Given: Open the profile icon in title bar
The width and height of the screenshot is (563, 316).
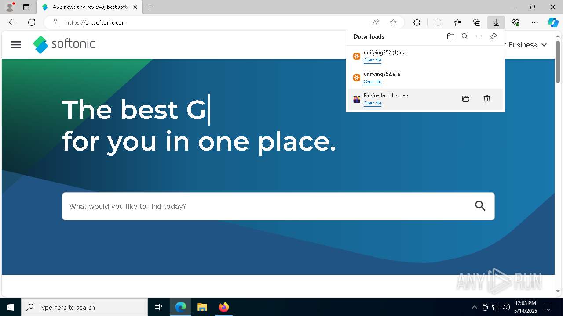Looking at the screenshot, I should coord(10,7).
